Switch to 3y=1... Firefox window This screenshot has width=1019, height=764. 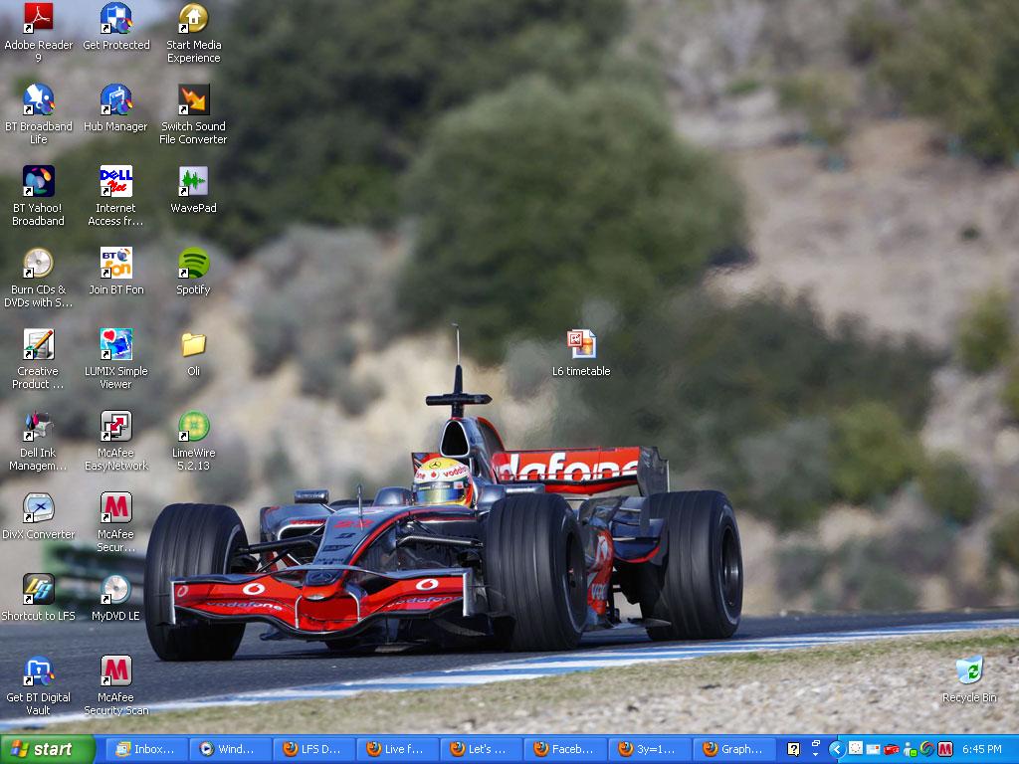tap(649, 749)
